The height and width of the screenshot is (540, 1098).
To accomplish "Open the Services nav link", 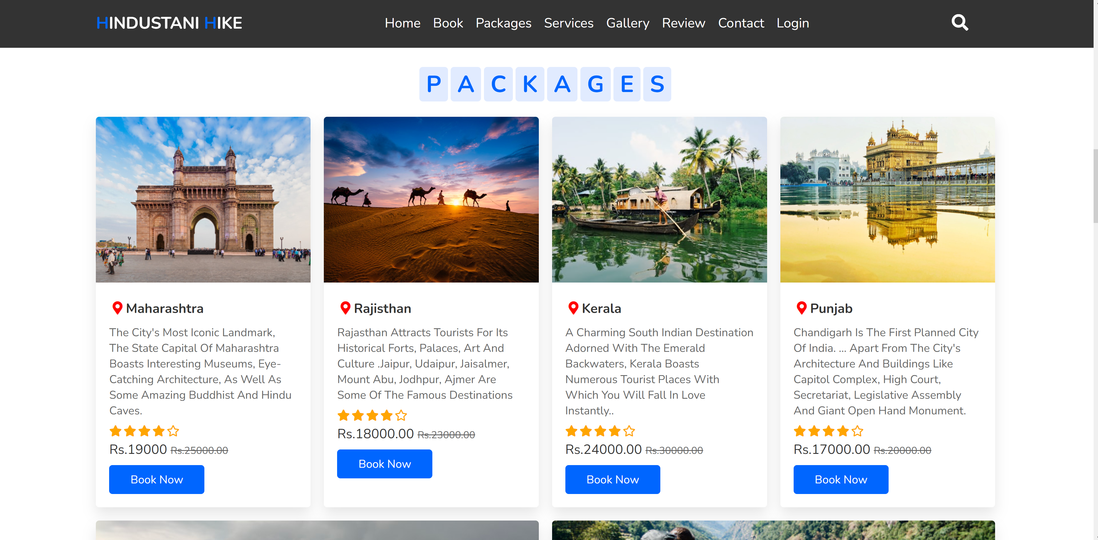I will pos(569,23).
